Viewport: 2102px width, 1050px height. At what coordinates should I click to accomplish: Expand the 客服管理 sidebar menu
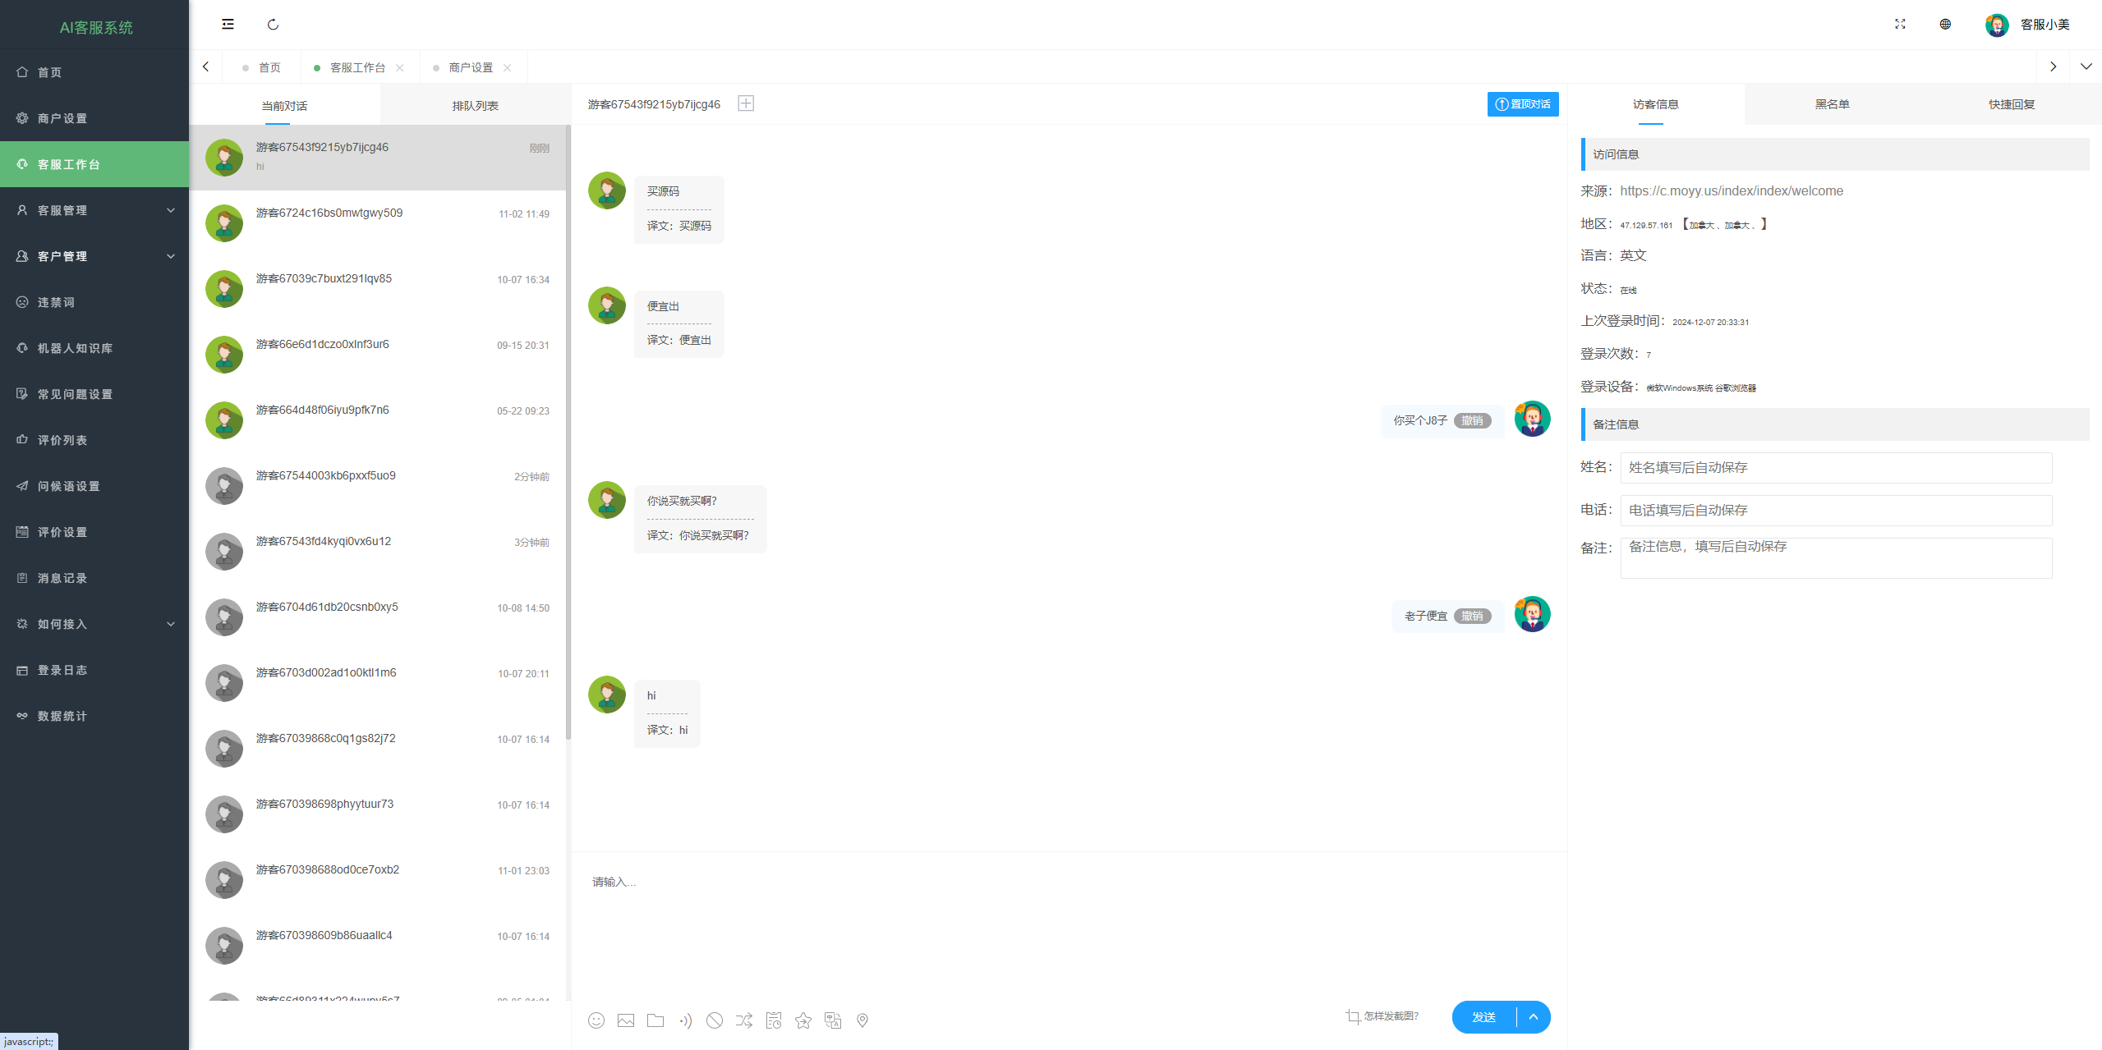(x=94, y=210)
